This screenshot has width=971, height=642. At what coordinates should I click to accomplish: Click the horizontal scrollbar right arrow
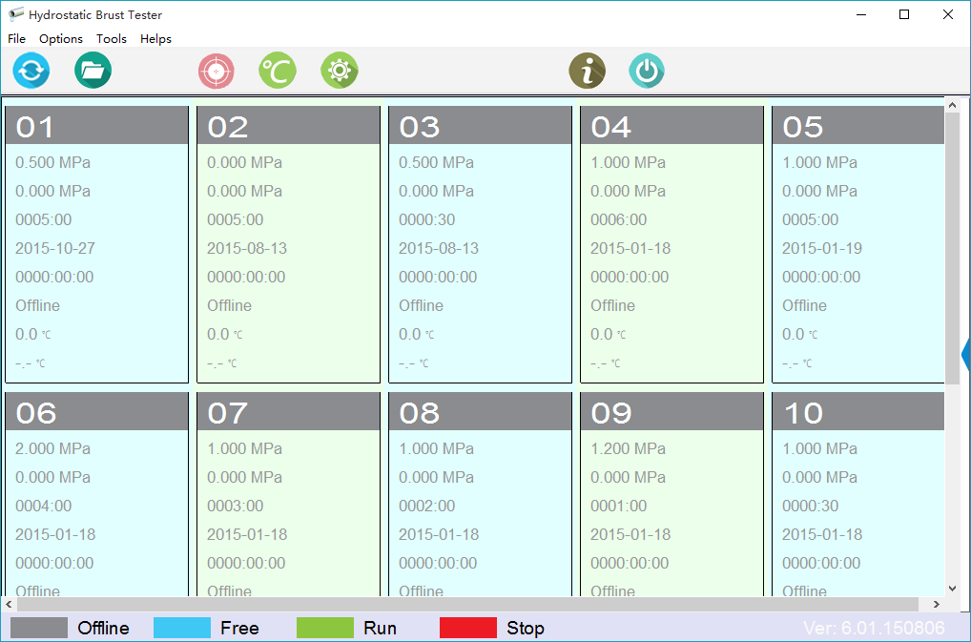tap(937, 605)
